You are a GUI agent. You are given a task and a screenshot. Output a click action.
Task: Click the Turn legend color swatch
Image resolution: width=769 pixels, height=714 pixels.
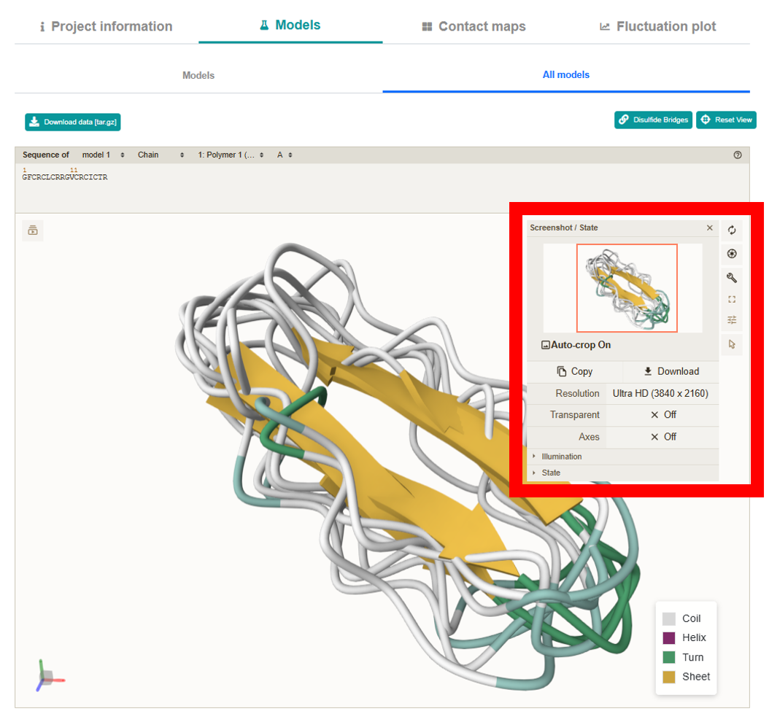pyautogui.click(x=669, y=657)
